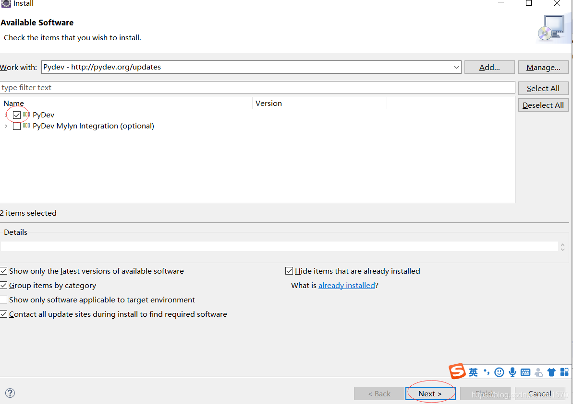This screenshot has width=573, height=404.
Task: Open the already installed link
Action: pos(347,286)
